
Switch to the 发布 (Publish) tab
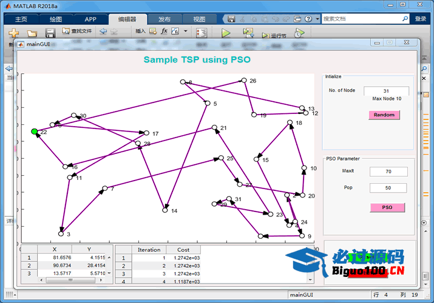click(164, 19)
